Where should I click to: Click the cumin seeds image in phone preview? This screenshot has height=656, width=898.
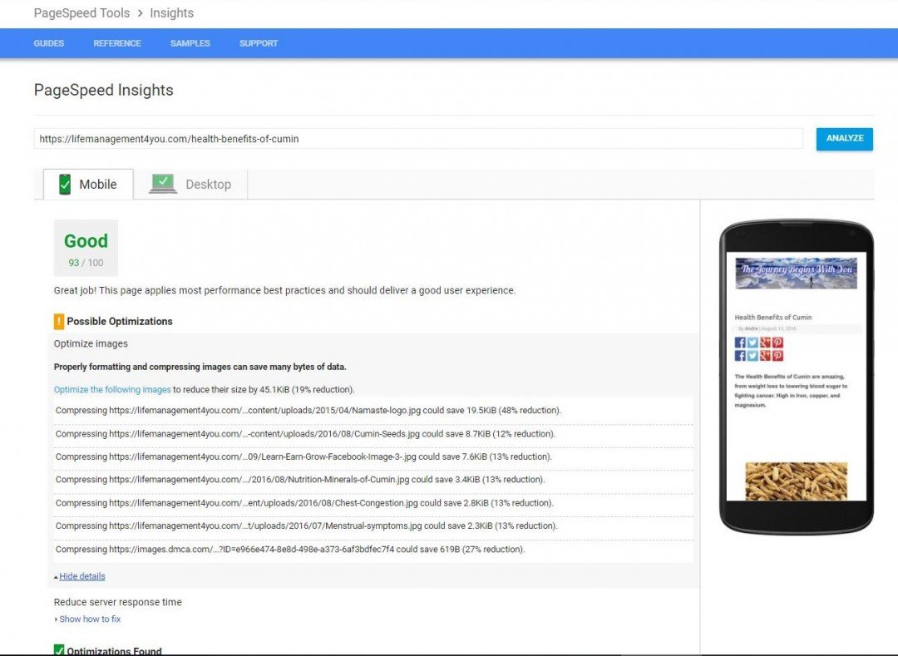pyautogui.click(x=796, y=481)
